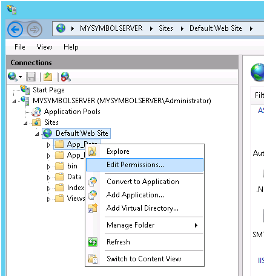Click the Explore magnifier icon in context menu
Viewport: 264px width, 277px height.
coord(93,151)
